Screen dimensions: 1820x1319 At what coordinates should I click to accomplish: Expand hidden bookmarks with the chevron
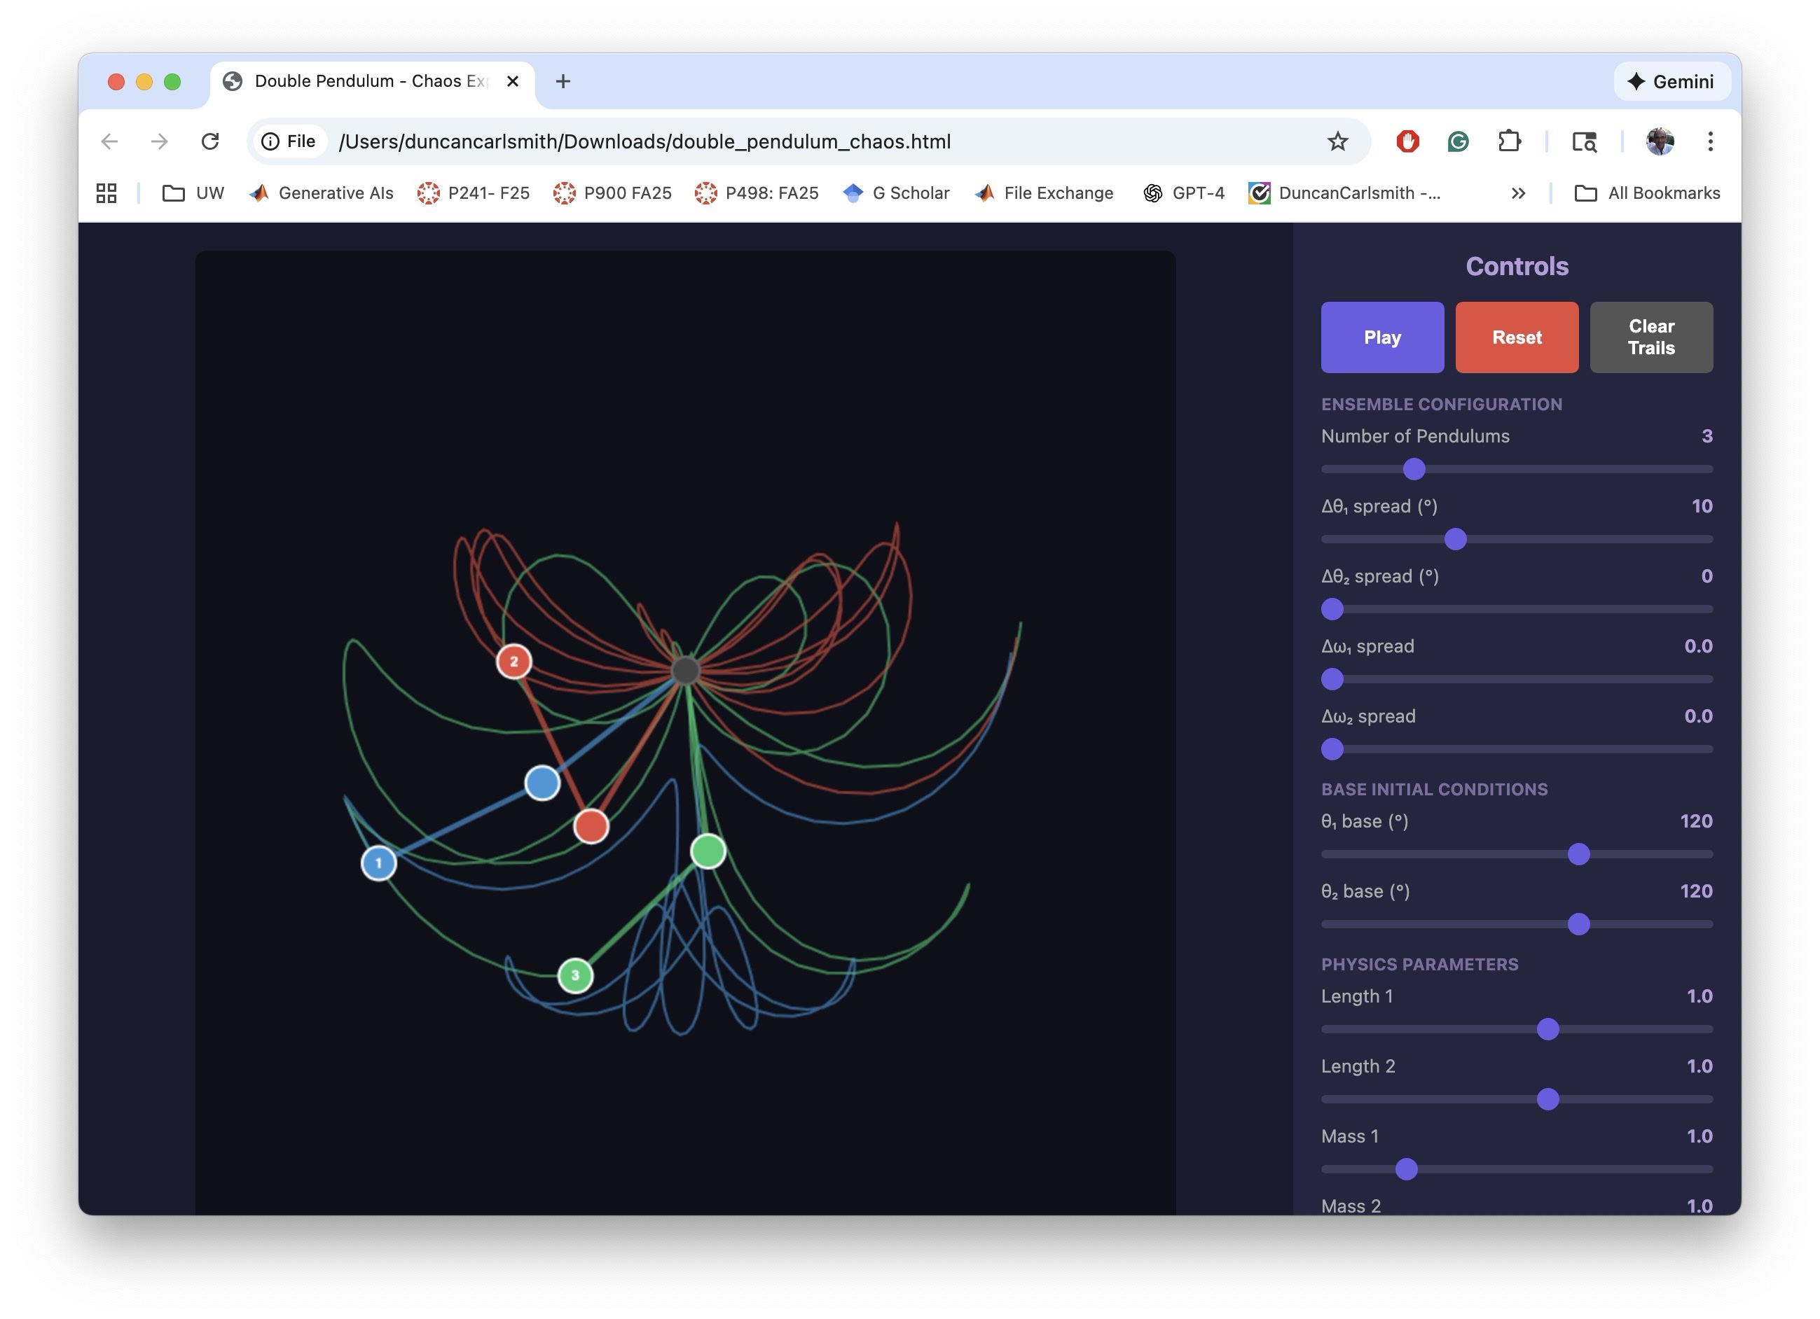1517,193
